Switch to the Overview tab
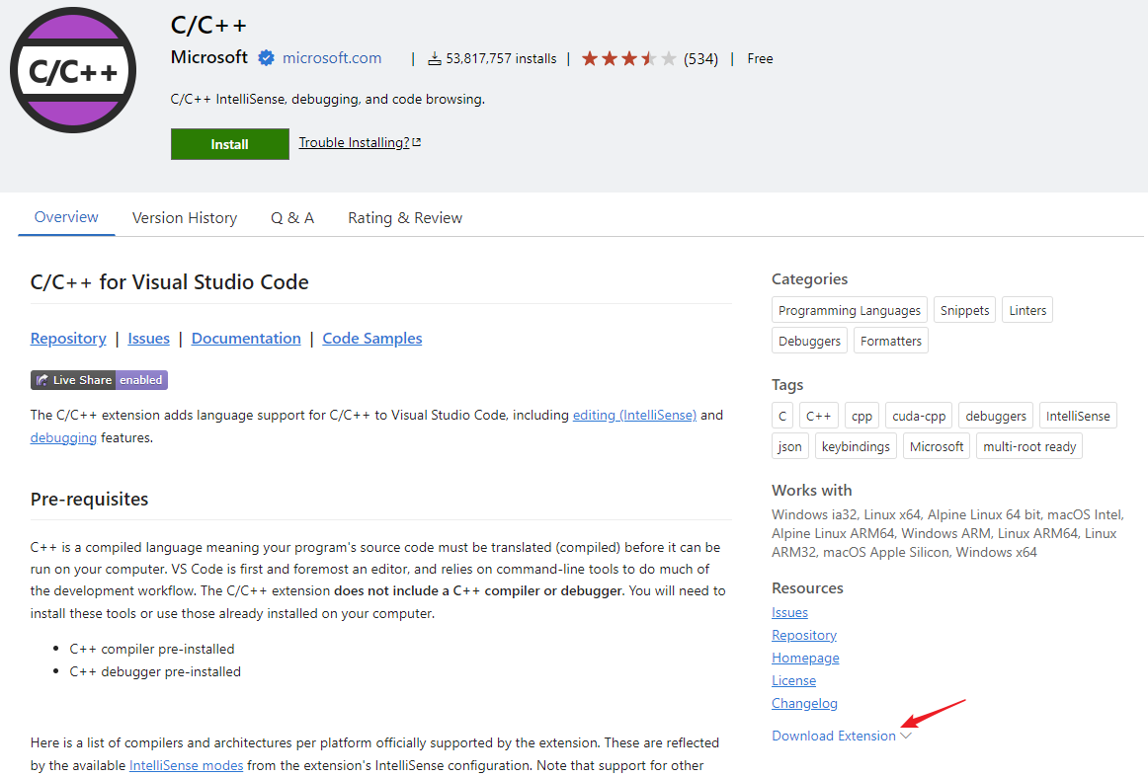Viewport: 1148px width, 777px height. [x=66, y=217]
